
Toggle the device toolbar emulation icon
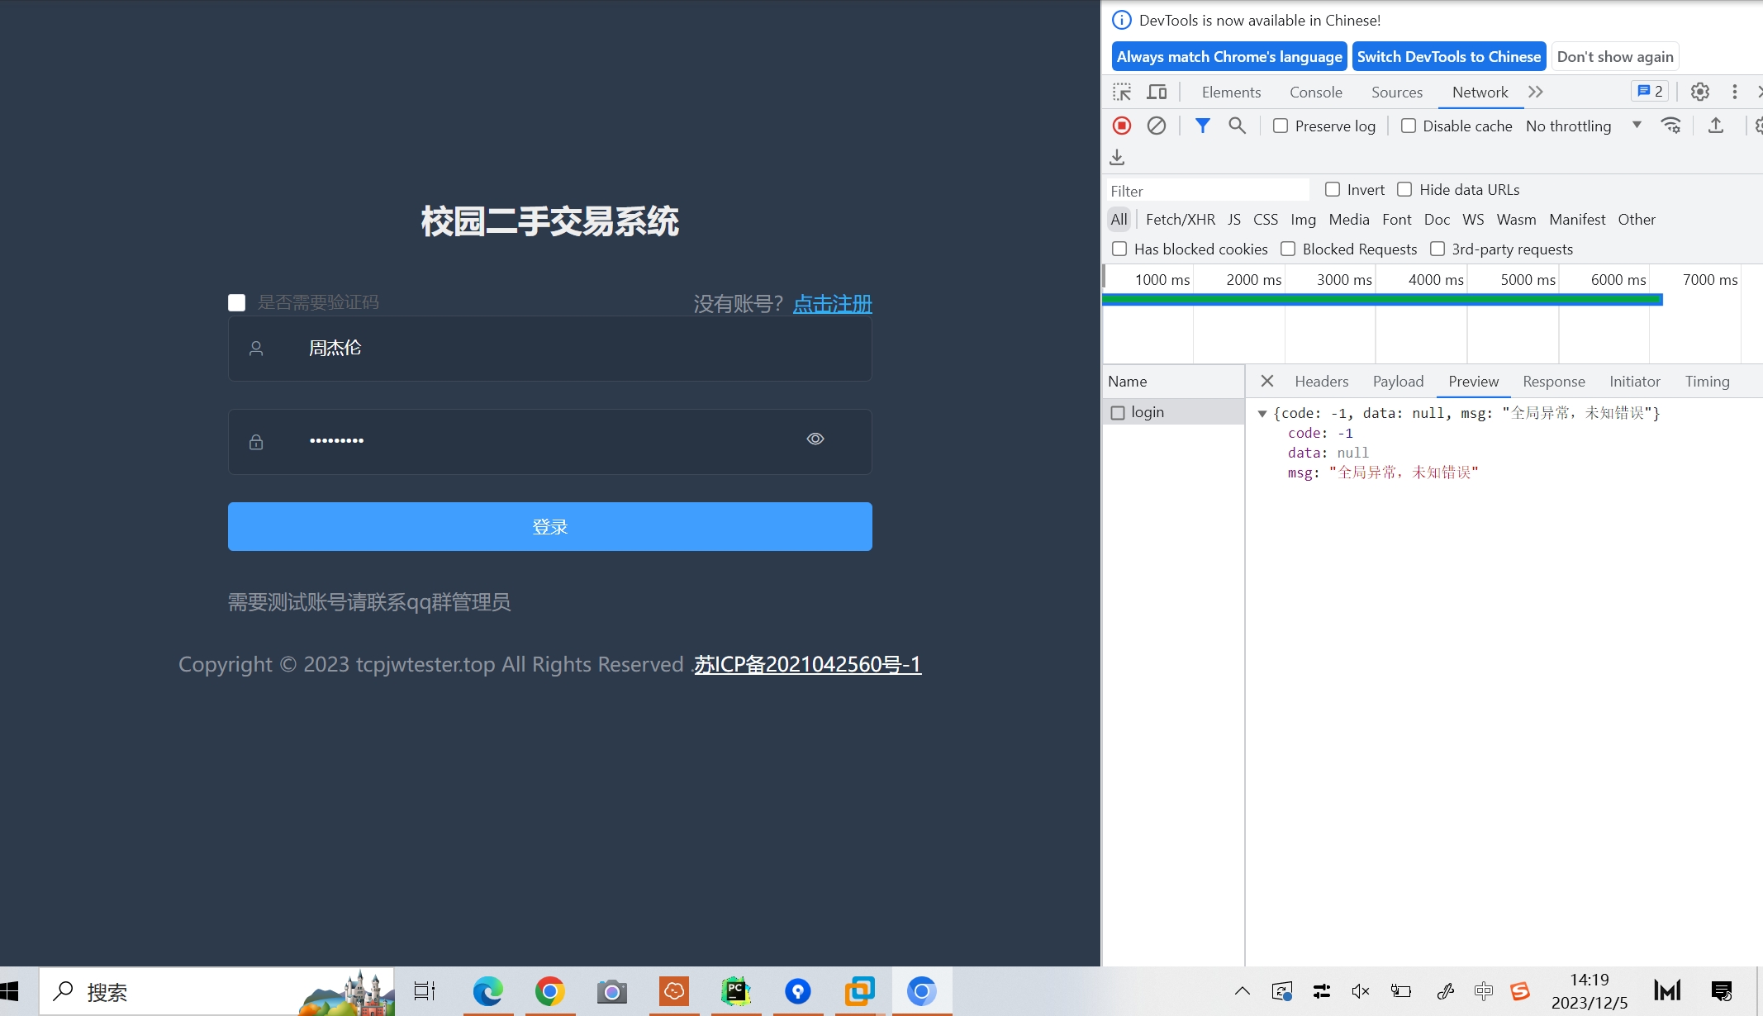coord(1157,92)
